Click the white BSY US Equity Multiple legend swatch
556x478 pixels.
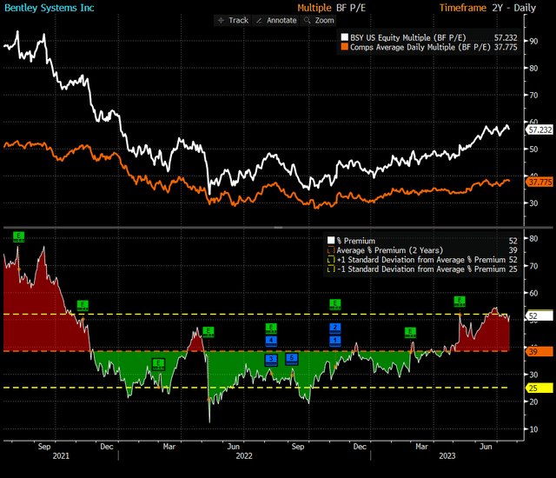pos(344,37)
